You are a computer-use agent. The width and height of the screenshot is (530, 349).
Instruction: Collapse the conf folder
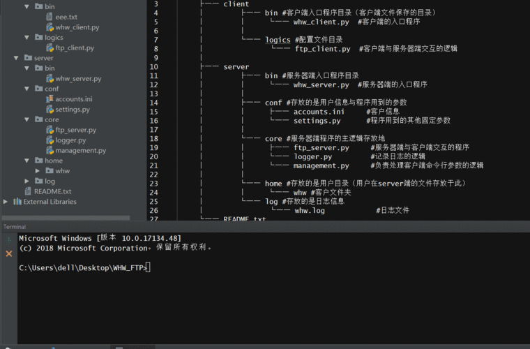point(27,89)
